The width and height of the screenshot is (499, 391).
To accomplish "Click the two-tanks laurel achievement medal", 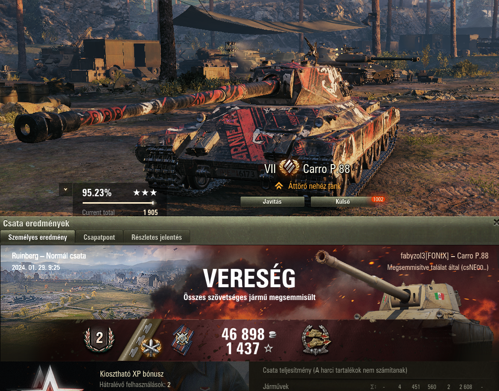I will tap(316, 340).
